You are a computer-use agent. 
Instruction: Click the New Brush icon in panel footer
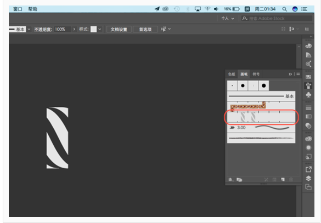tap(283, 180)
